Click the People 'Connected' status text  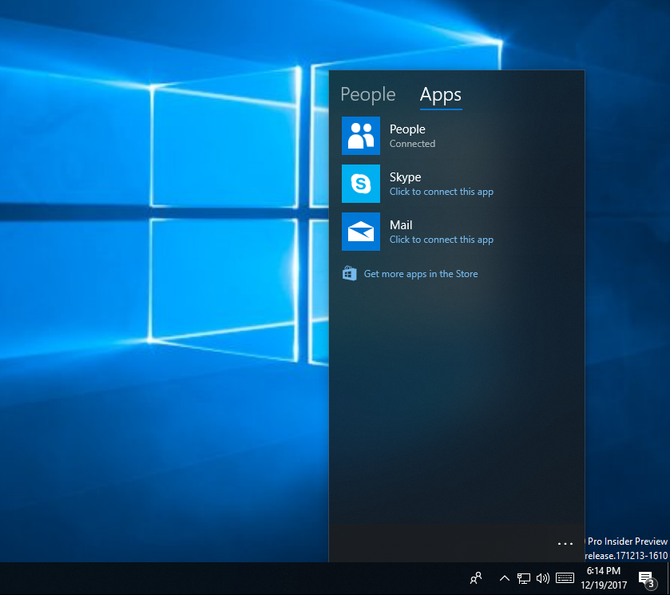[412, 144]
